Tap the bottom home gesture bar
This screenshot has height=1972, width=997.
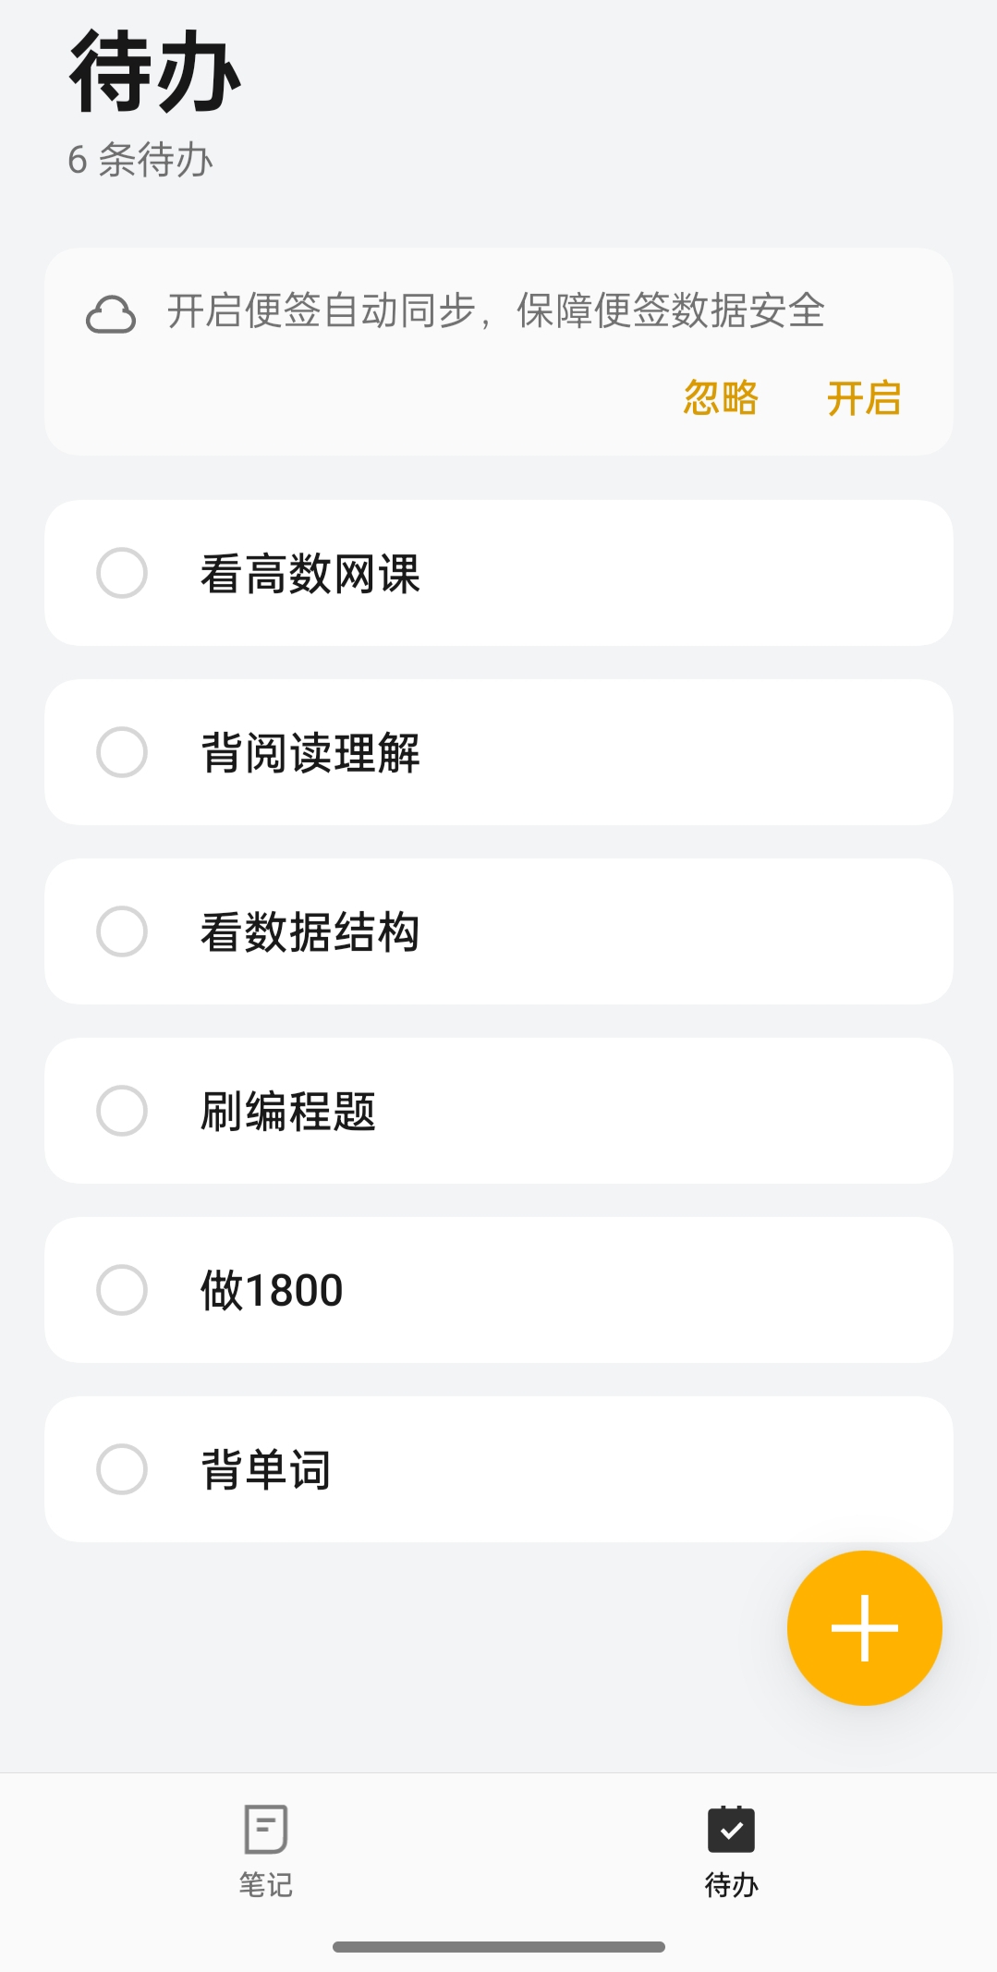pyautogui.click(x=499, y=1946)
